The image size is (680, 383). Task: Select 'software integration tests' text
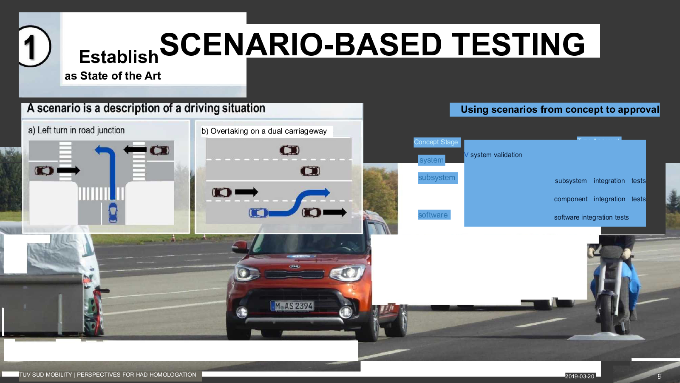tap(591, 217)
